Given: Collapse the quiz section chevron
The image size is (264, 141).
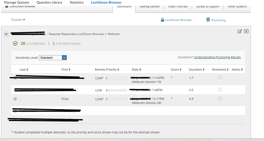Looking at the screenshot, I should (x=6, y=34).
